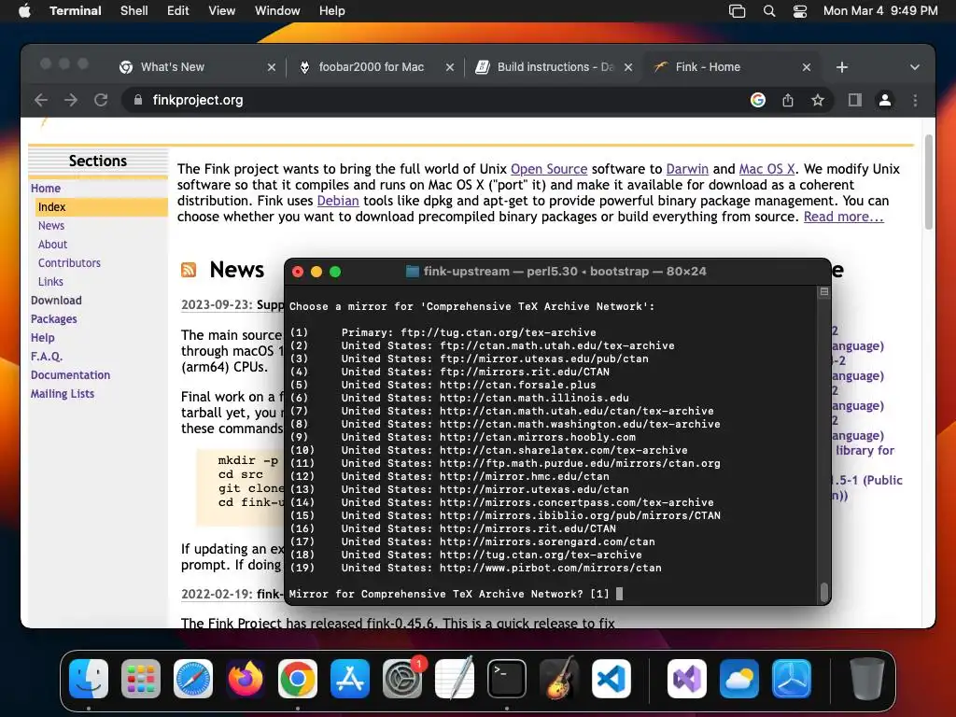The height and width of the screenshot is (717, 956).
Task: Go back in Chrome
Action: click(x=41, y=100)
